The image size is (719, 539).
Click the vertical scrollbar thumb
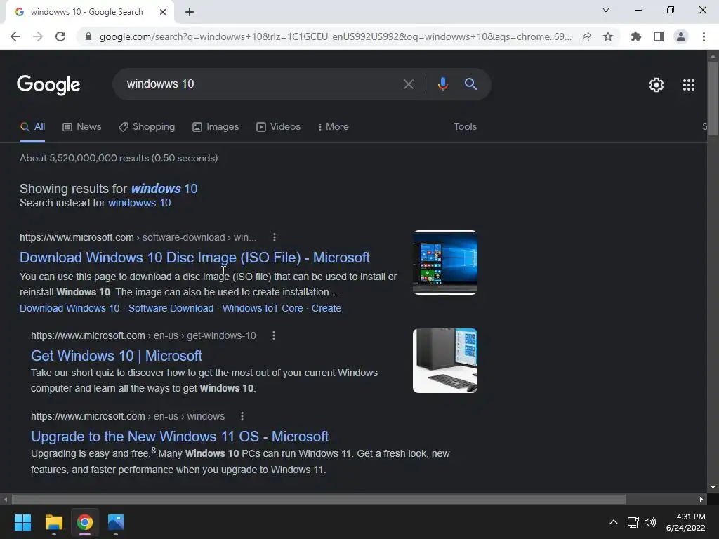(713, 98)
